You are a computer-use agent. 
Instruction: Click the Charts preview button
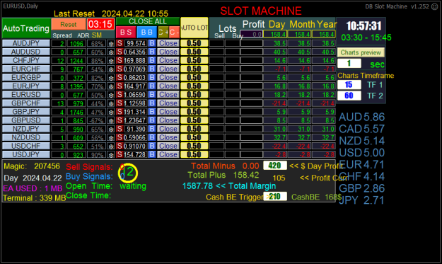point(361,52)
